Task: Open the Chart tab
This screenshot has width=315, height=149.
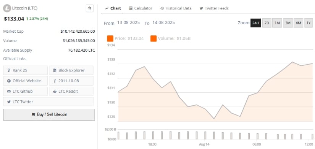Action: (113, 8)
